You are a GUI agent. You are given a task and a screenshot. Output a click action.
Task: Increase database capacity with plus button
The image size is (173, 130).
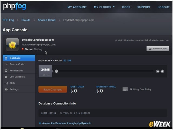click(x=162, y=71)
